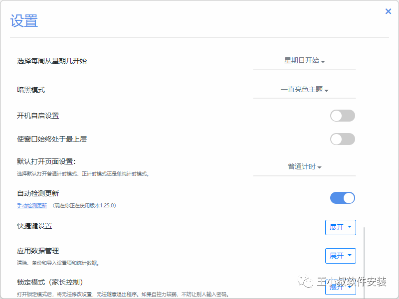Expand the 快捷键设置 section via 展开

click(x=341, y=227)
